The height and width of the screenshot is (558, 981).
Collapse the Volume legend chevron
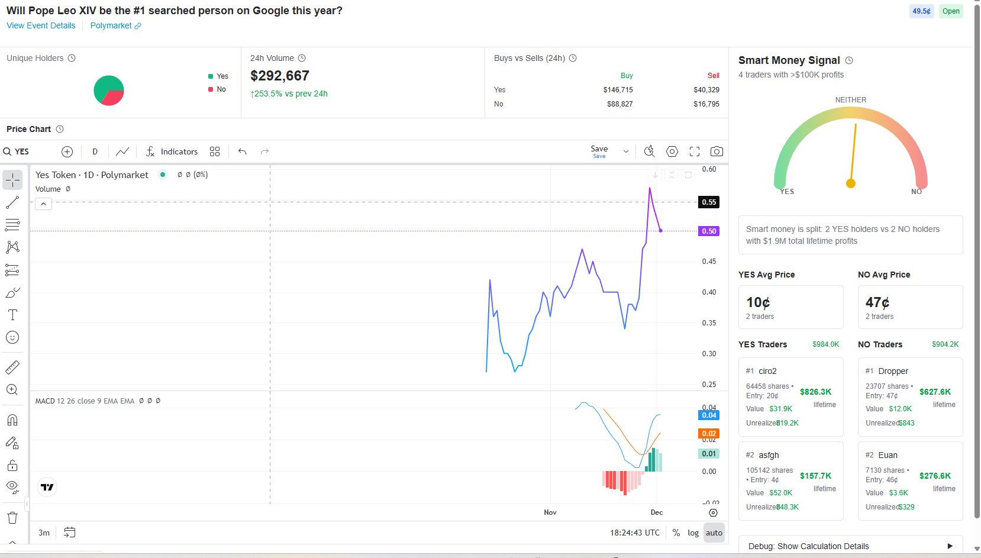[44, 204]
